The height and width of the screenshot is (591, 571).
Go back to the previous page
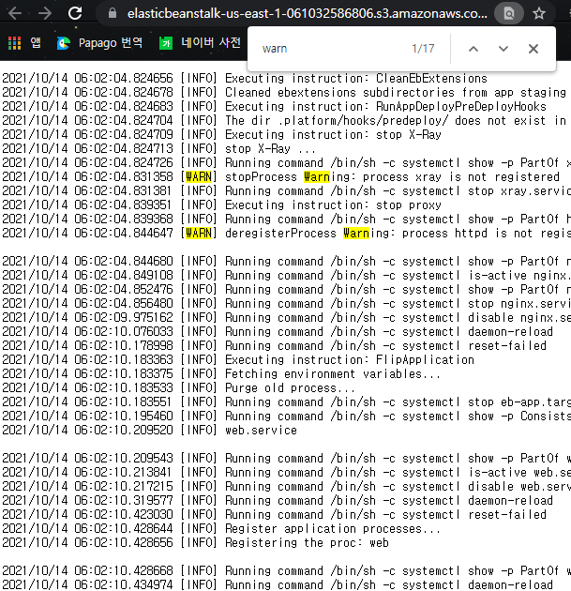[15, 13]
